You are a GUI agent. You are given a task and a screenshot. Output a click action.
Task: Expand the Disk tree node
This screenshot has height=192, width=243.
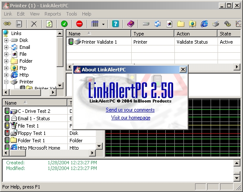coord(6,40)
